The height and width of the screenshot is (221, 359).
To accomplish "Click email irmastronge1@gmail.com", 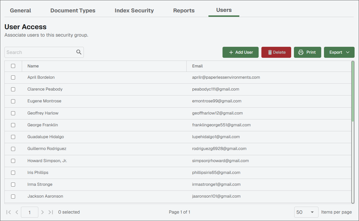I will 216,184.
